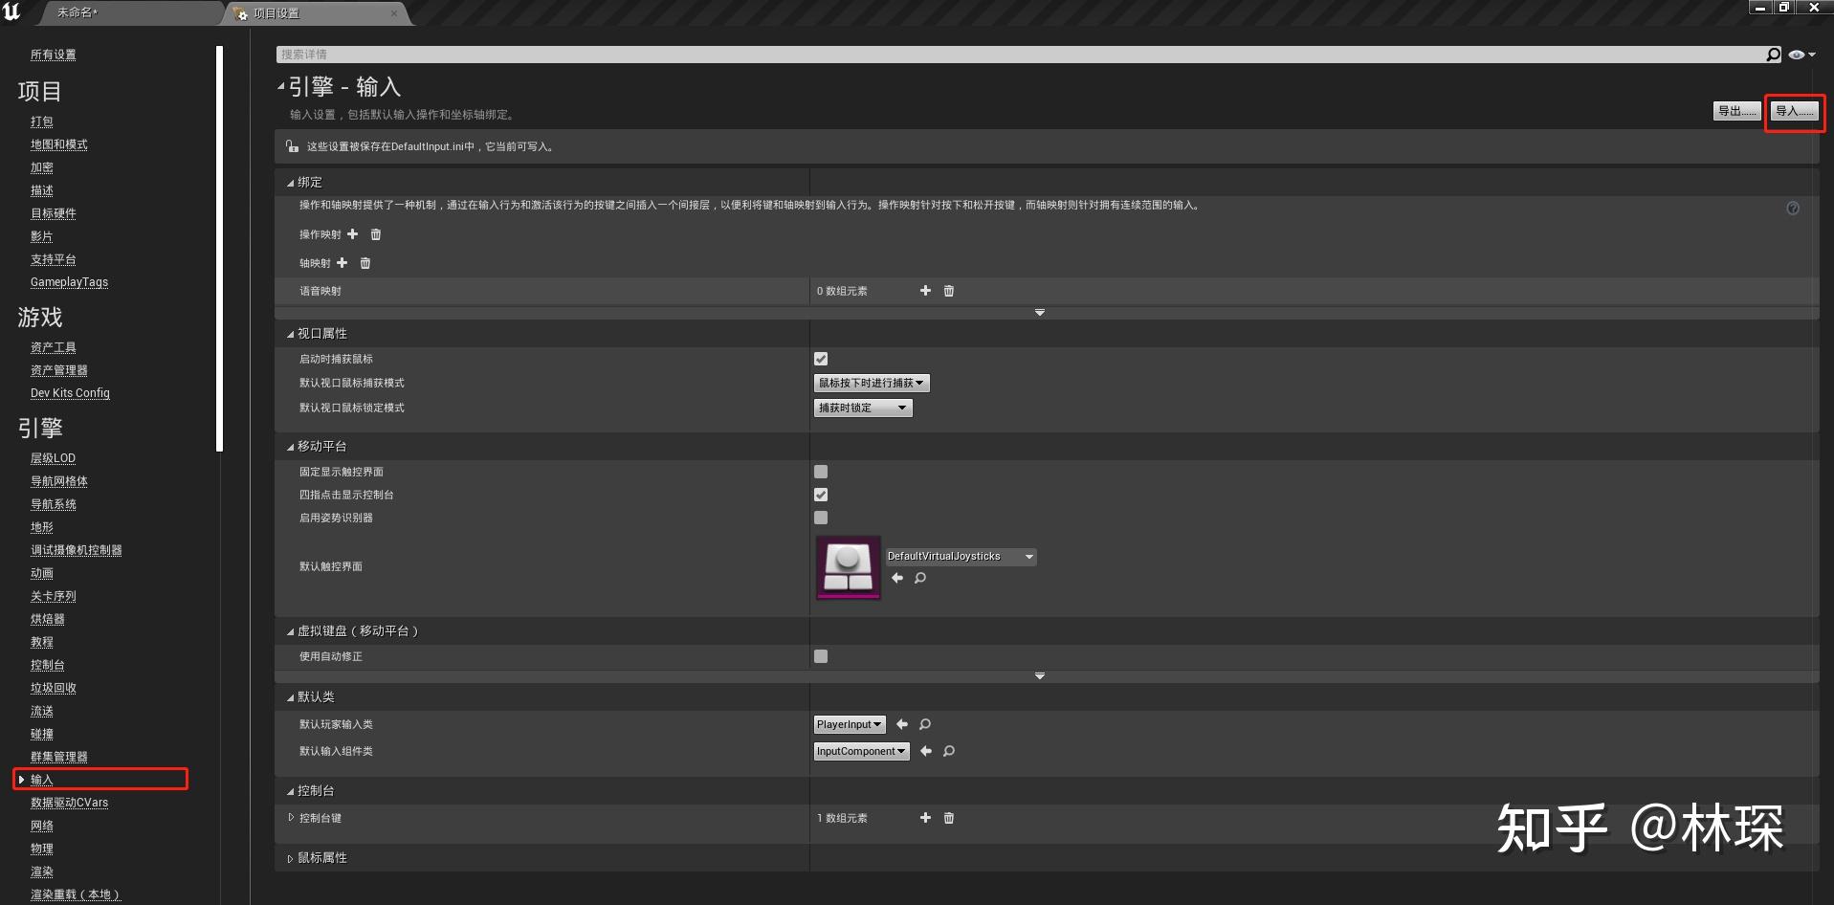Open the view options eye menu
Viewport: 1834px width, 905px height.
[1800, 54]
